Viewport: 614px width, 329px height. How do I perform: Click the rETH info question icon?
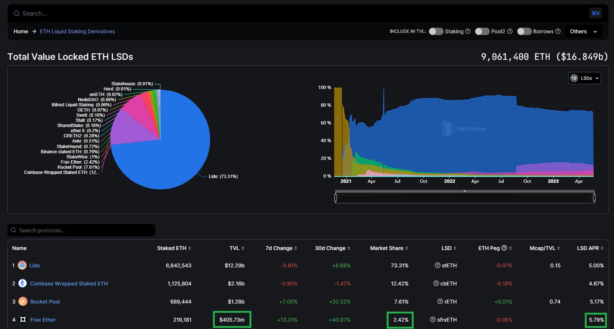tap(440, 301)
